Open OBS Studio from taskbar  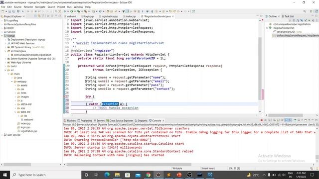coord(189,175)
